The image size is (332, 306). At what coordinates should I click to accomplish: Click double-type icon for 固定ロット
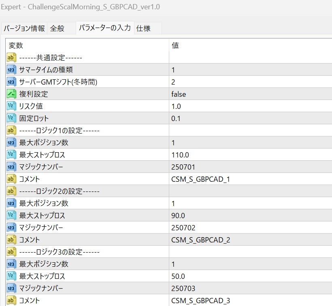[11, 118]
